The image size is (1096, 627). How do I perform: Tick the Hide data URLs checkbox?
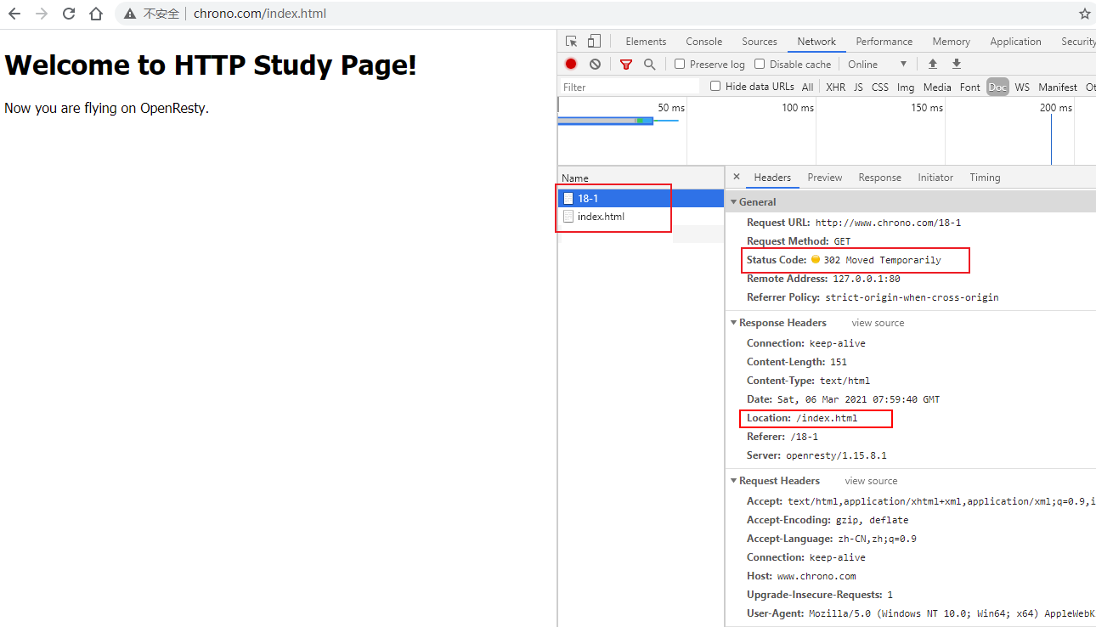click(x=715, y=87)
